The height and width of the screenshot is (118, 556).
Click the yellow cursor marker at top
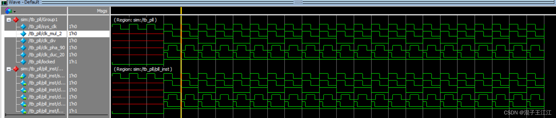(181, 11)
